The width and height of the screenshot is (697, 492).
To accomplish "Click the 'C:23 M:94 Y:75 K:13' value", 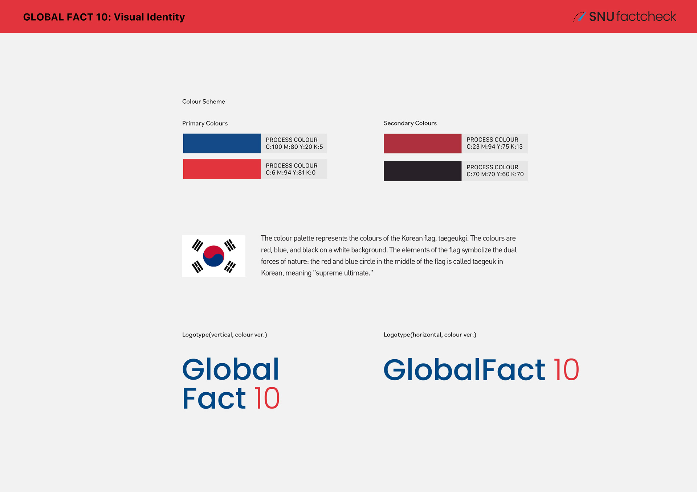I will click(495, 146).
